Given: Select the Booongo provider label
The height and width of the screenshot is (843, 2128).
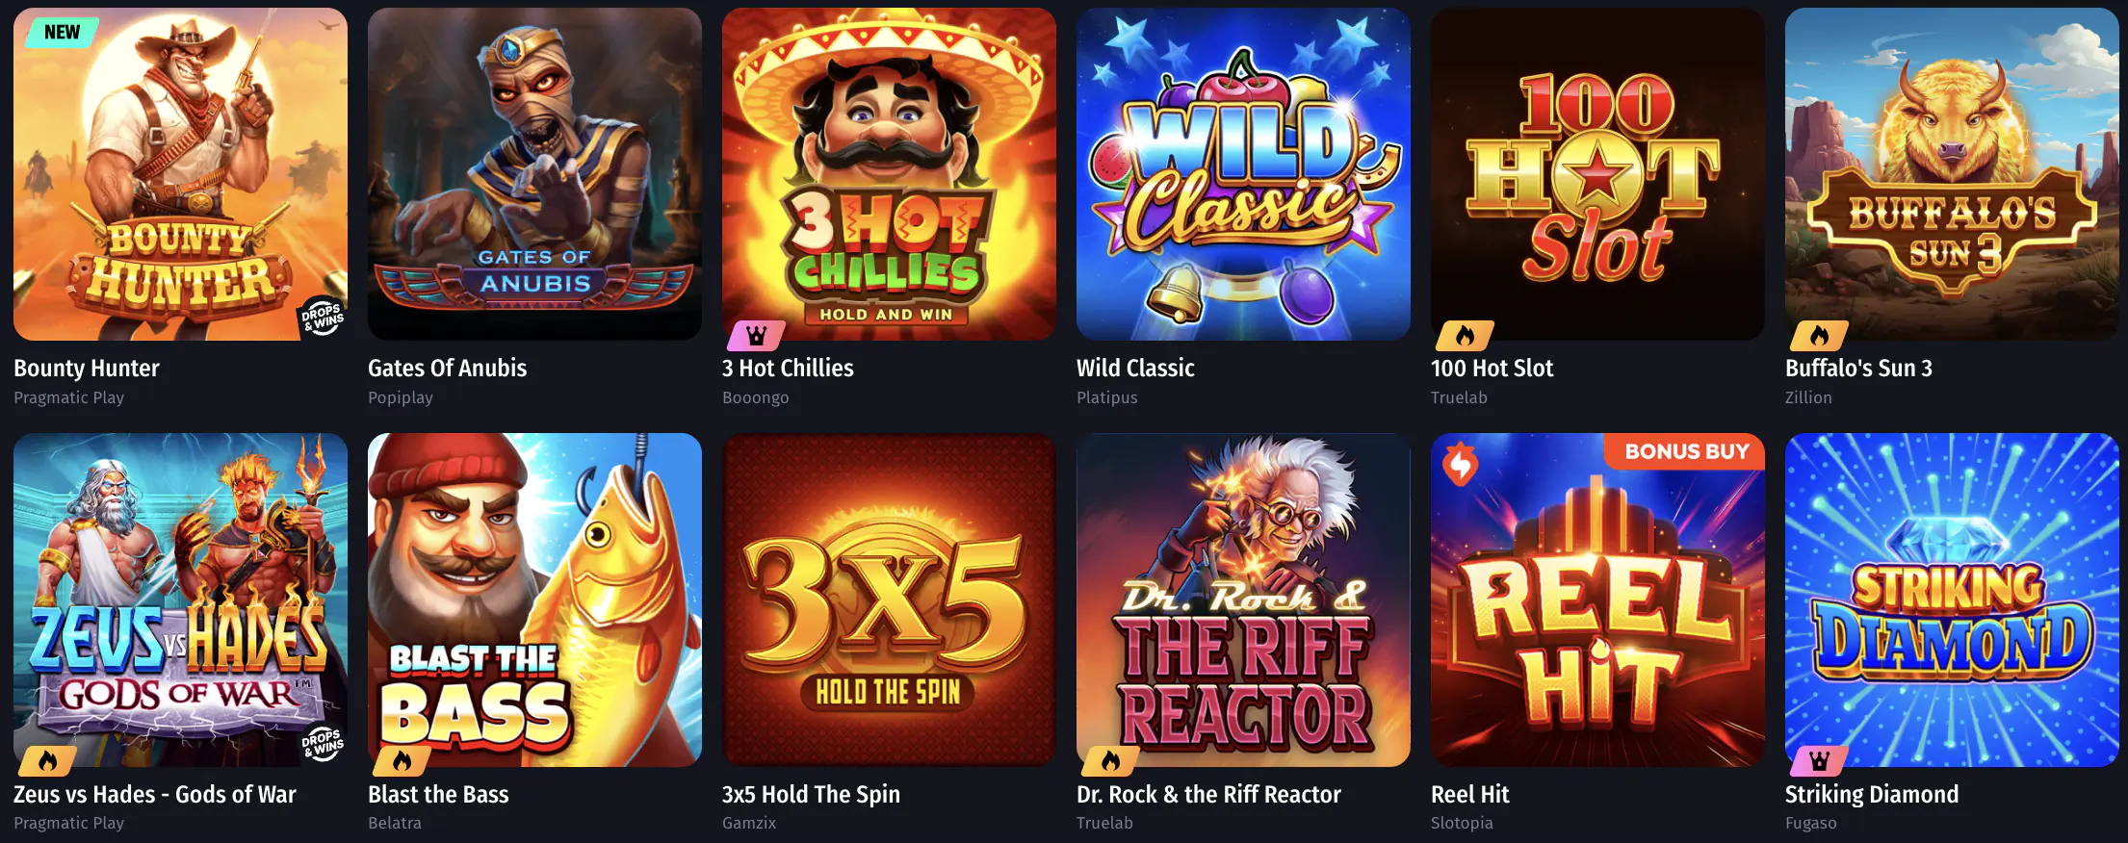Looking at the screenshot, I should click(x=755, y=397).
